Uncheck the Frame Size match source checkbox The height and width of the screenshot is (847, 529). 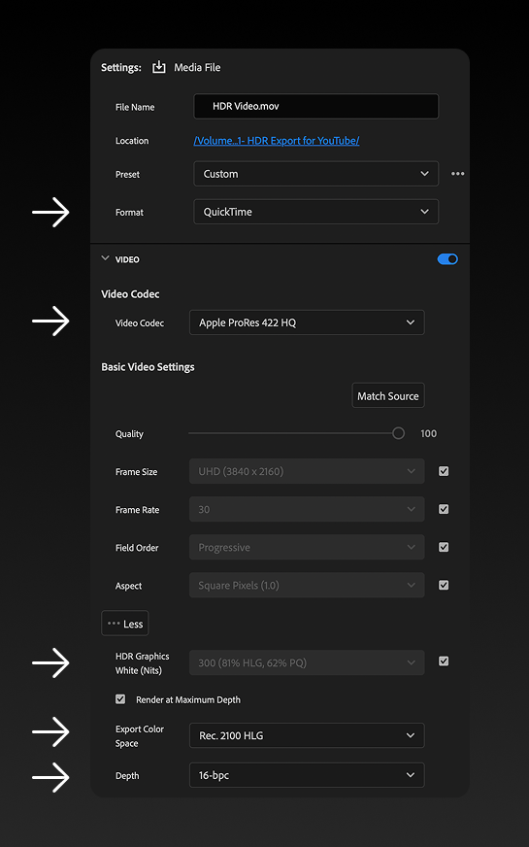point(444,471)
